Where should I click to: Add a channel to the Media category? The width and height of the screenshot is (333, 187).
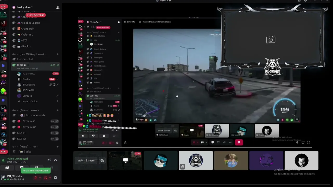[x=57, y=147]
